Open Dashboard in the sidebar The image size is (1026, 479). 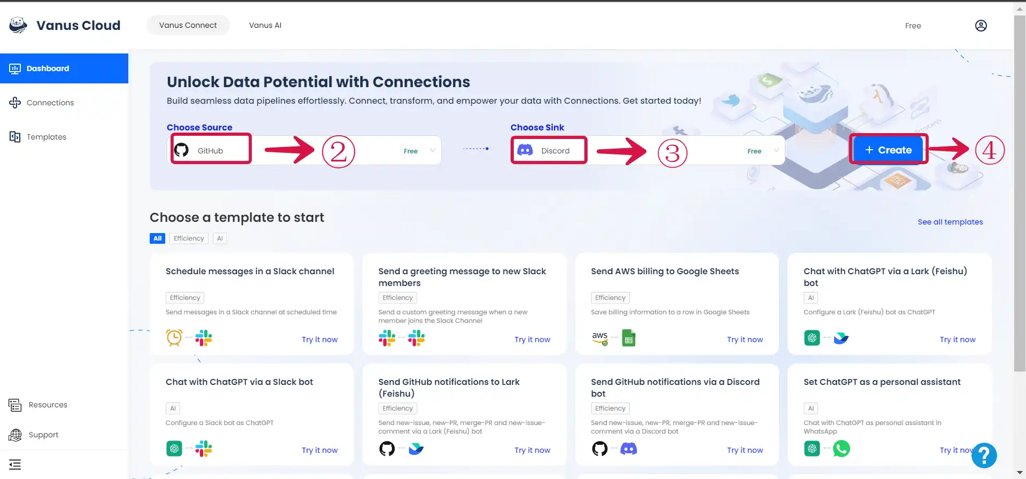coord(64,68)
